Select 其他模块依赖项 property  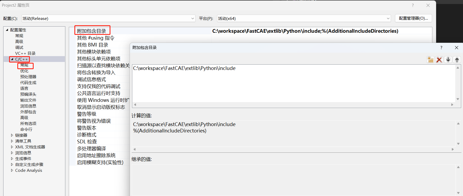pyautogui.click(x=94, y=52)
